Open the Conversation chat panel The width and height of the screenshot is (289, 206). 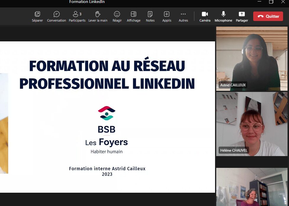point(56,16)
